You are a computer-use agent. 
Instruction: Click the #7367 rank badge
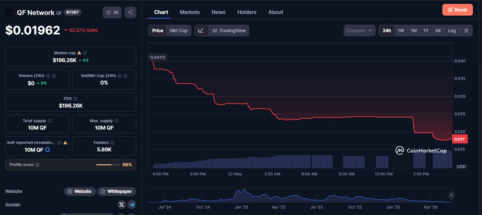[x=72, y=12]
